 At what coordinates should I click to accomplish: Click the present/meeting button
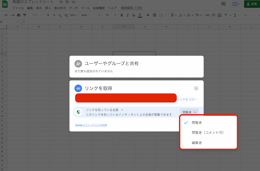[236, 4]
